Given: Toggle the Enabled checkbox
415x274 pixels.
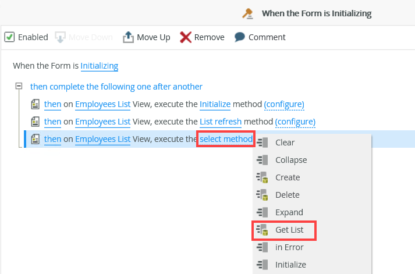Looking at the screenshot, I should pos(9,37).
